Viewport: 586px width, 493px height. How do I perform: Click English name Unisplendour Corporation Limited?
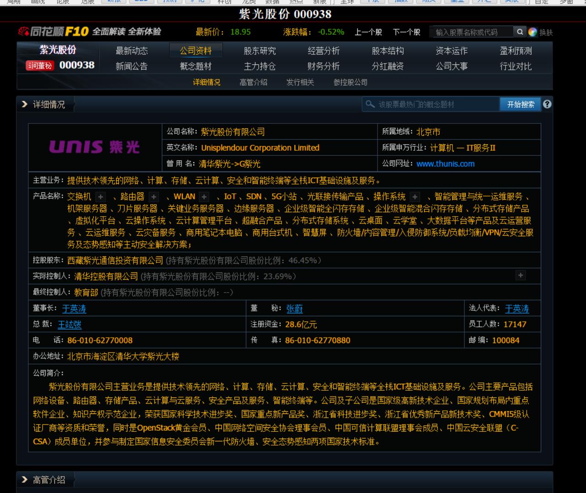(x=260, y=148)
